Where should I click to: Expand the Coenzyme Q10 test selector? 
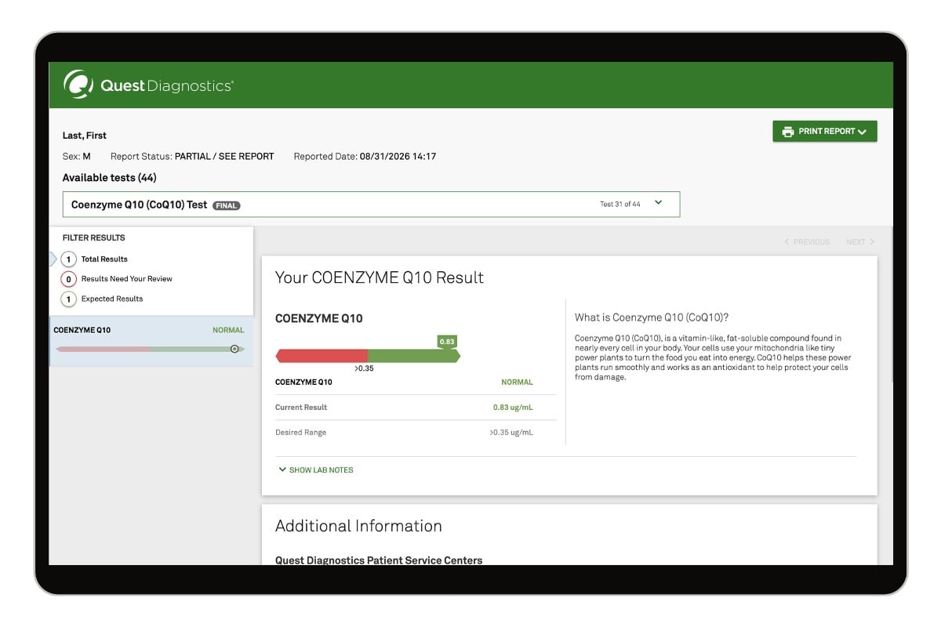coord(371,205)
